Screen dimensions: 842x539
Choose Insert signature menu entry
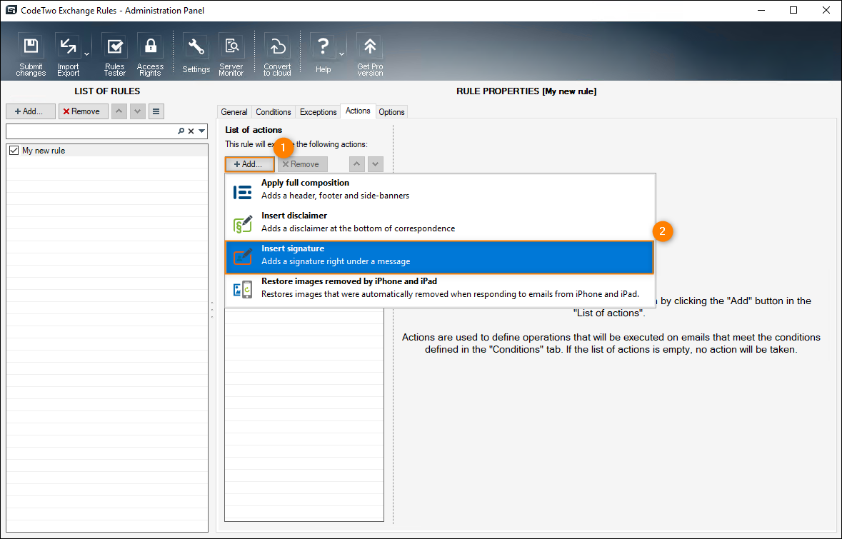click(440, 257)
